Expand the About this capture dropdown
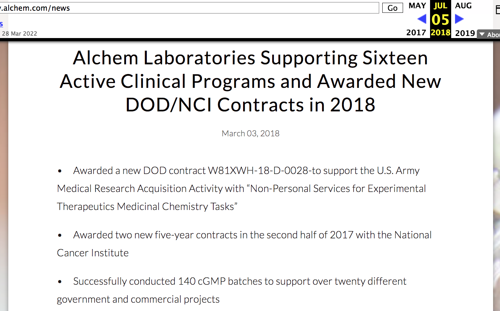 489,34
